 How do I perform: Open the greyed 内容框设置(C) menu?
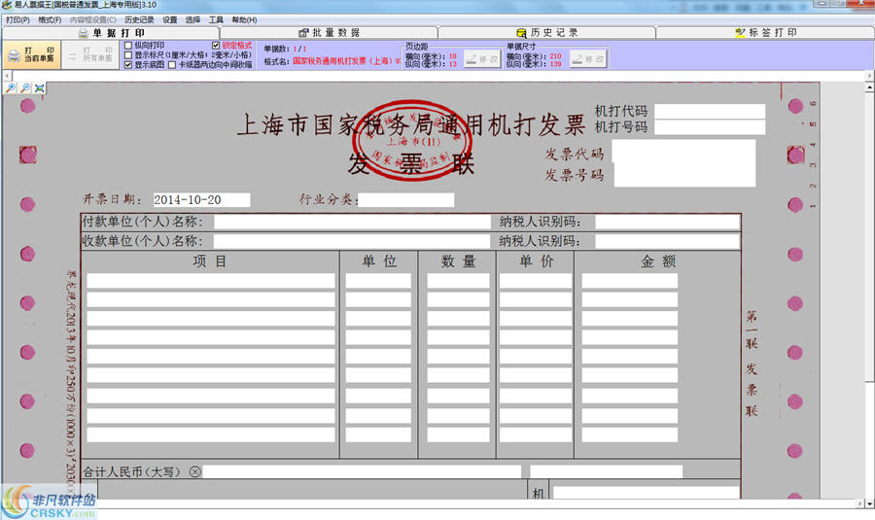tap(93, 19)
